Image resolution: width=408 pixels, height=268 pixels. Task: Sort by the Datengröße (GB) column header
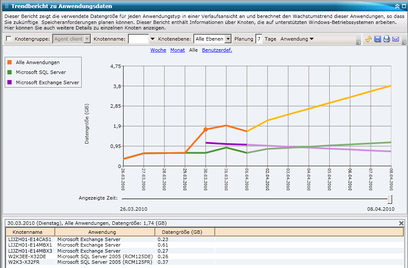(185, 232)
